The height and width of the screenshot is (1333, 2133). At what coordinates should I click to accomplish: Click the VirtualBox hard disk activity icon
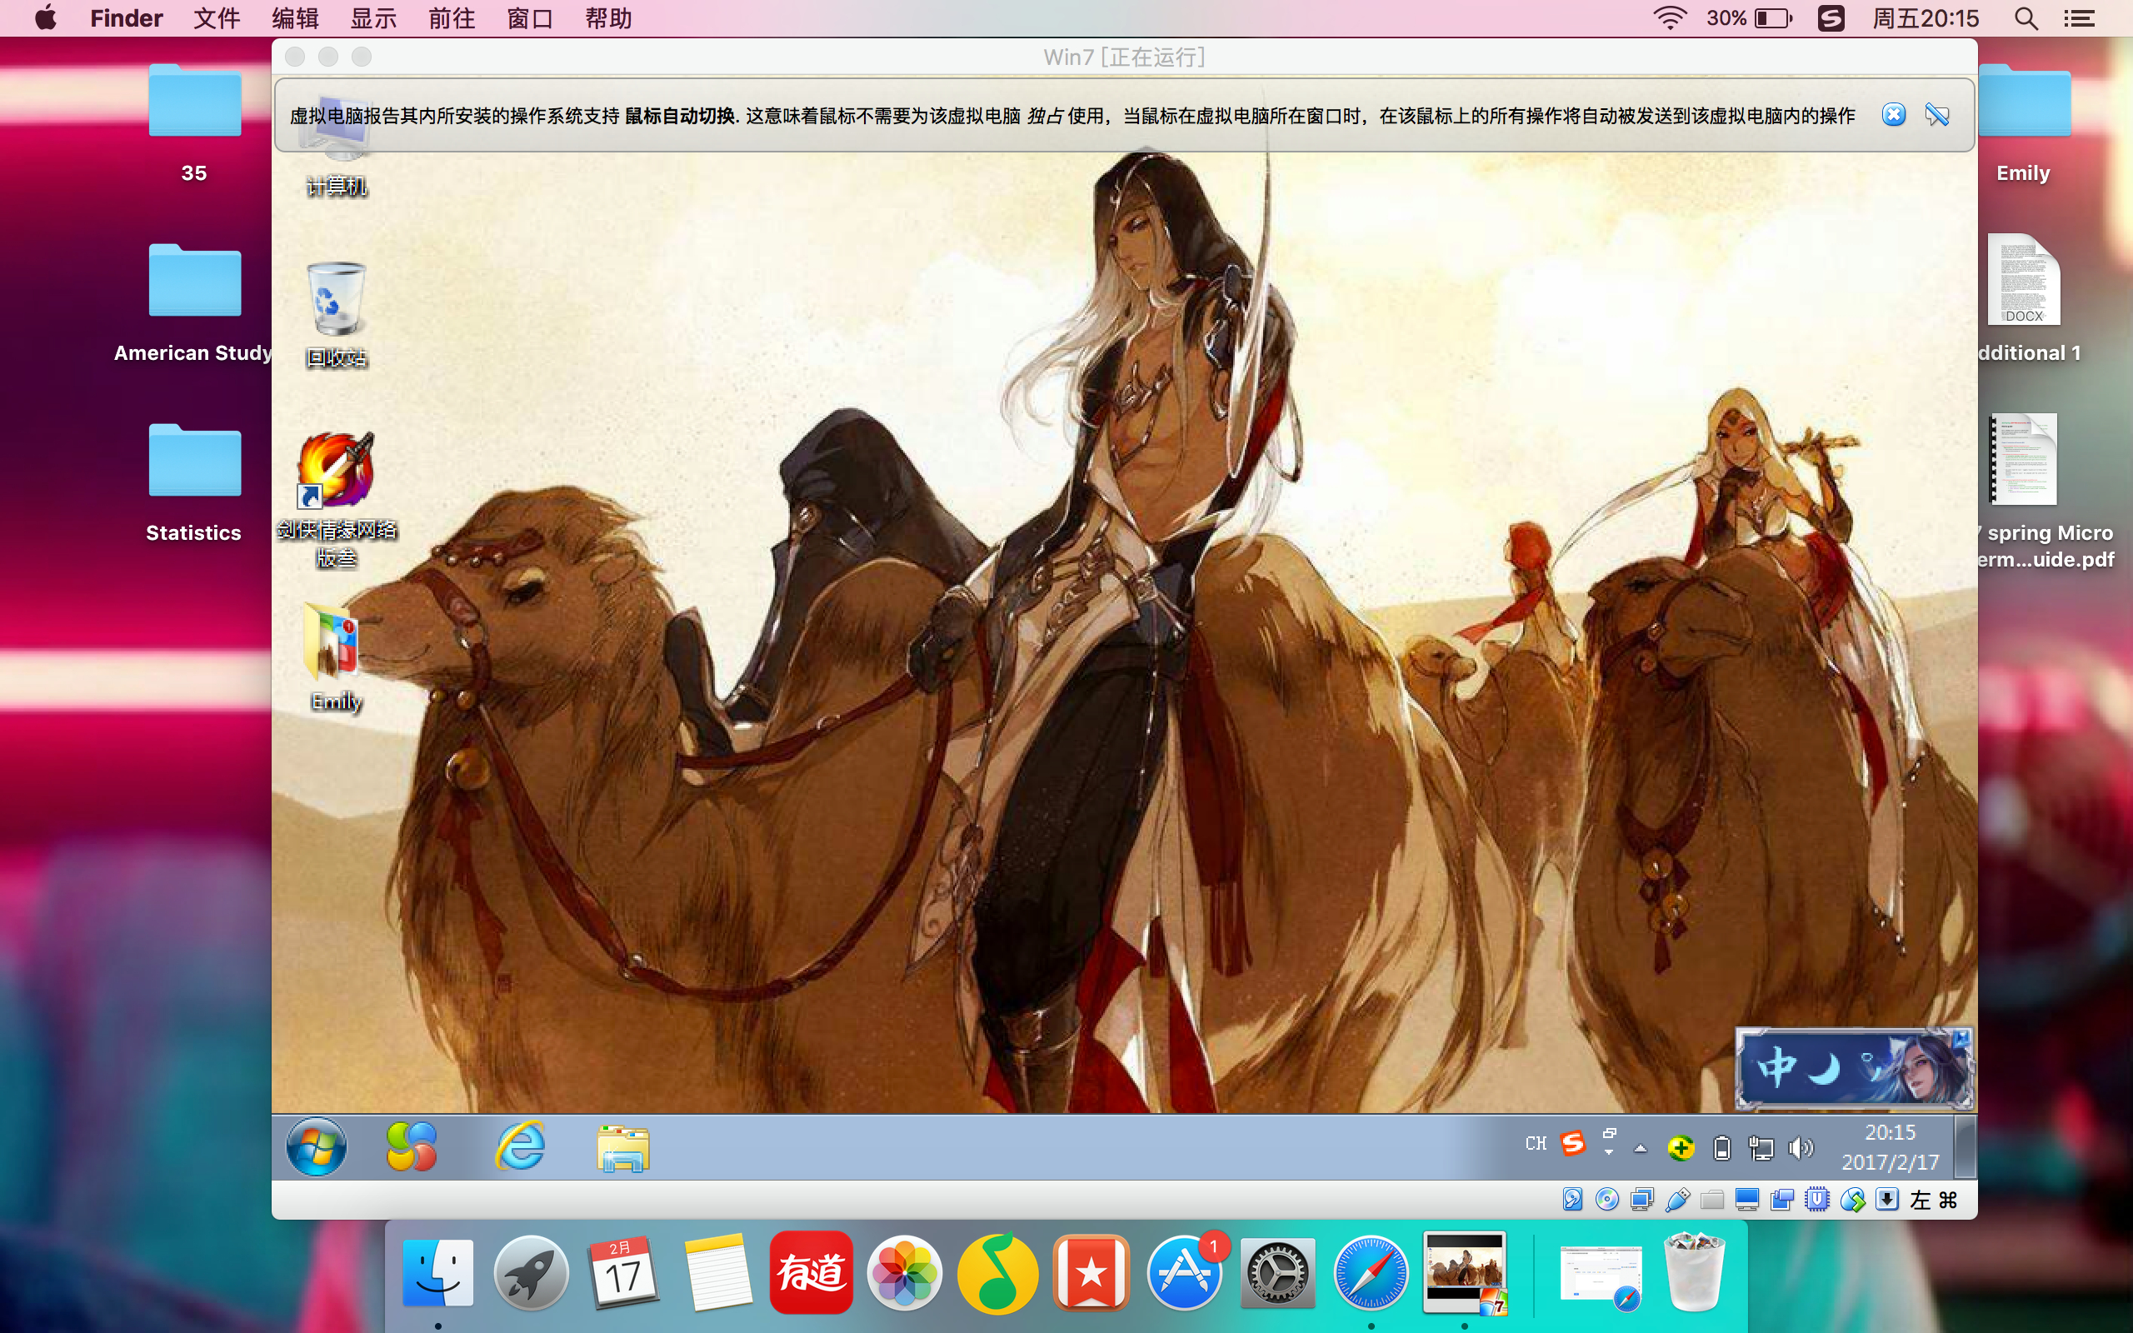click(1572, 1200)
